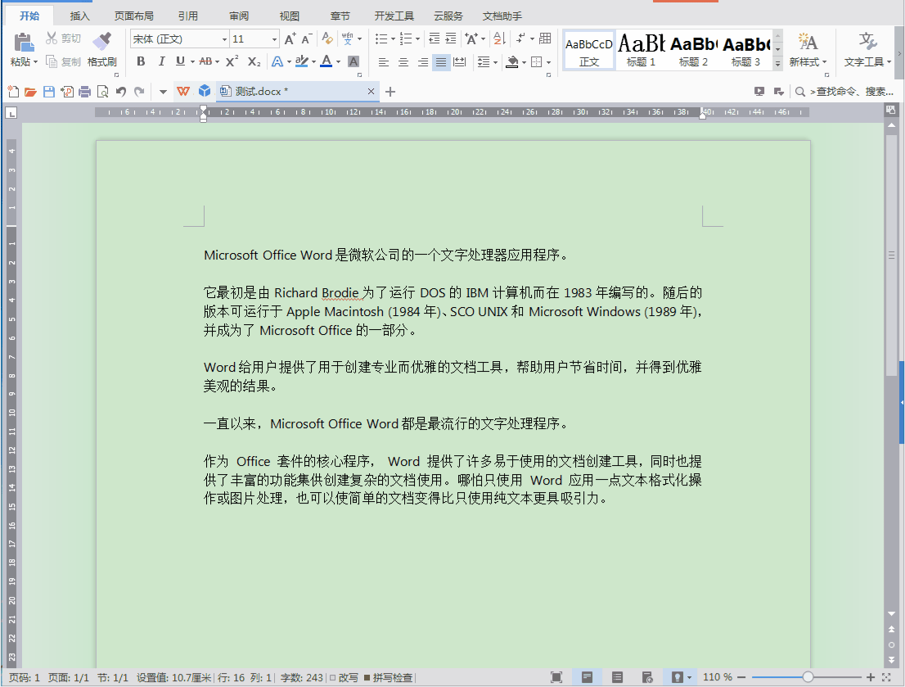This screenshot has width=905, height=687.
Task: Expand the styles gallery more arrow
Action: [777, 64]
